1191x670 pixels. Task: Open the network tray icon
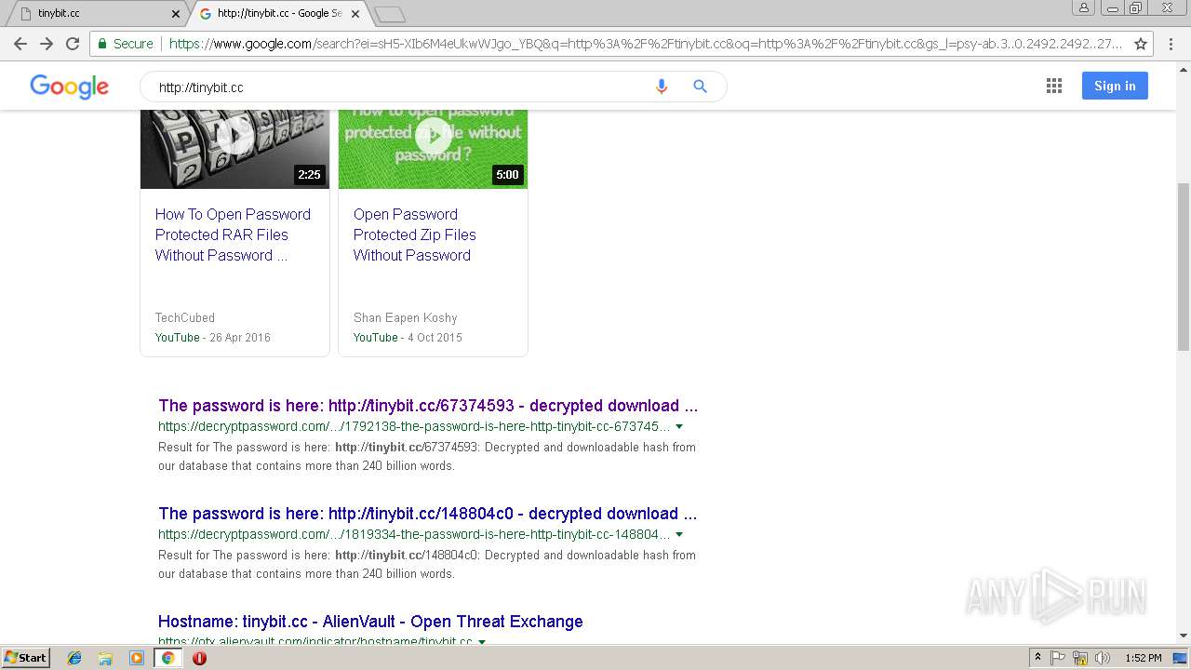click(x=1080, y=658)
